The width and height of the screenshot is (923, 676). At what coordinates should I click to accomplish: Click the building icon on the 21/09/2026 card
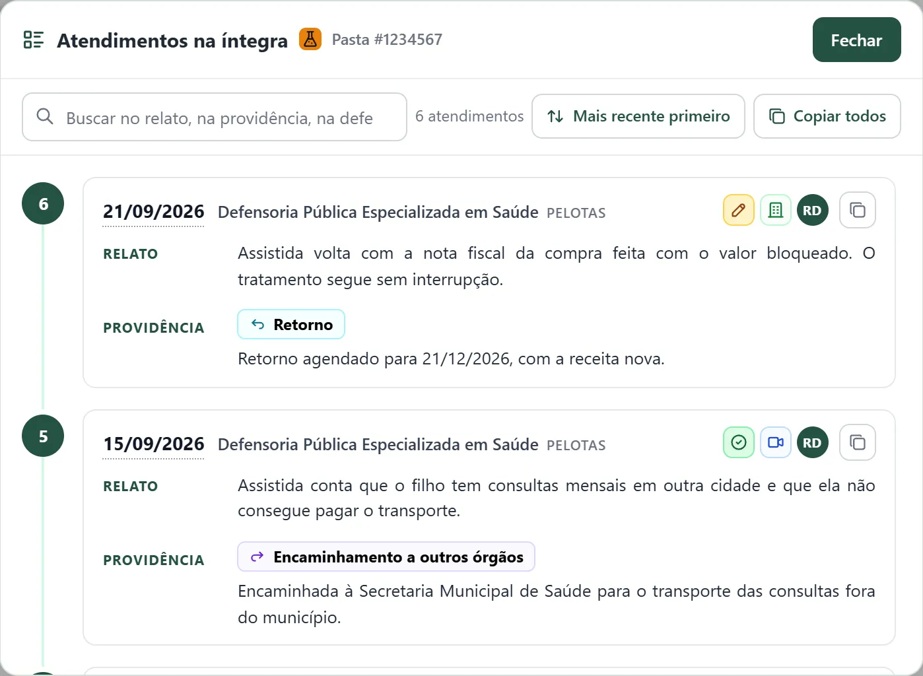[776, 211]
